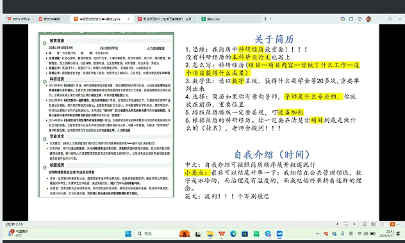Open the user avatar profile
405x243 pixels.
[368, 19]
